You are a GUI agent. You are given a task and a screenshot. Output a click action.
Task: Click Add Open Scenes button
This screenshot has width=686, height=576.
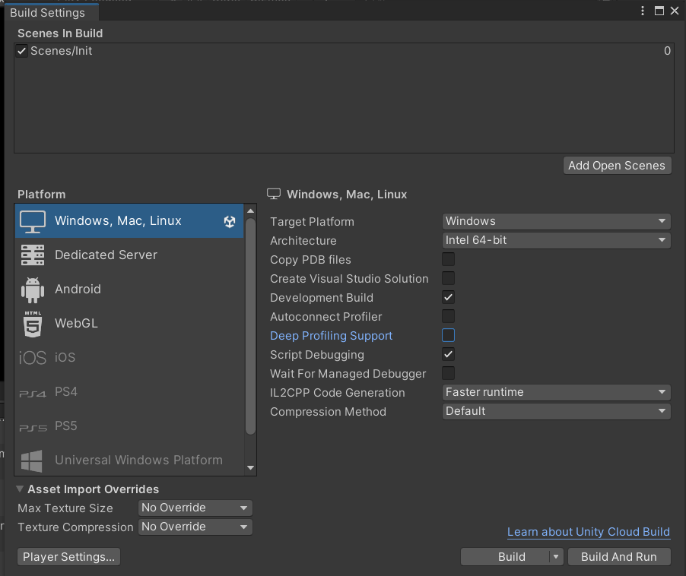click(x=617, y=166)
